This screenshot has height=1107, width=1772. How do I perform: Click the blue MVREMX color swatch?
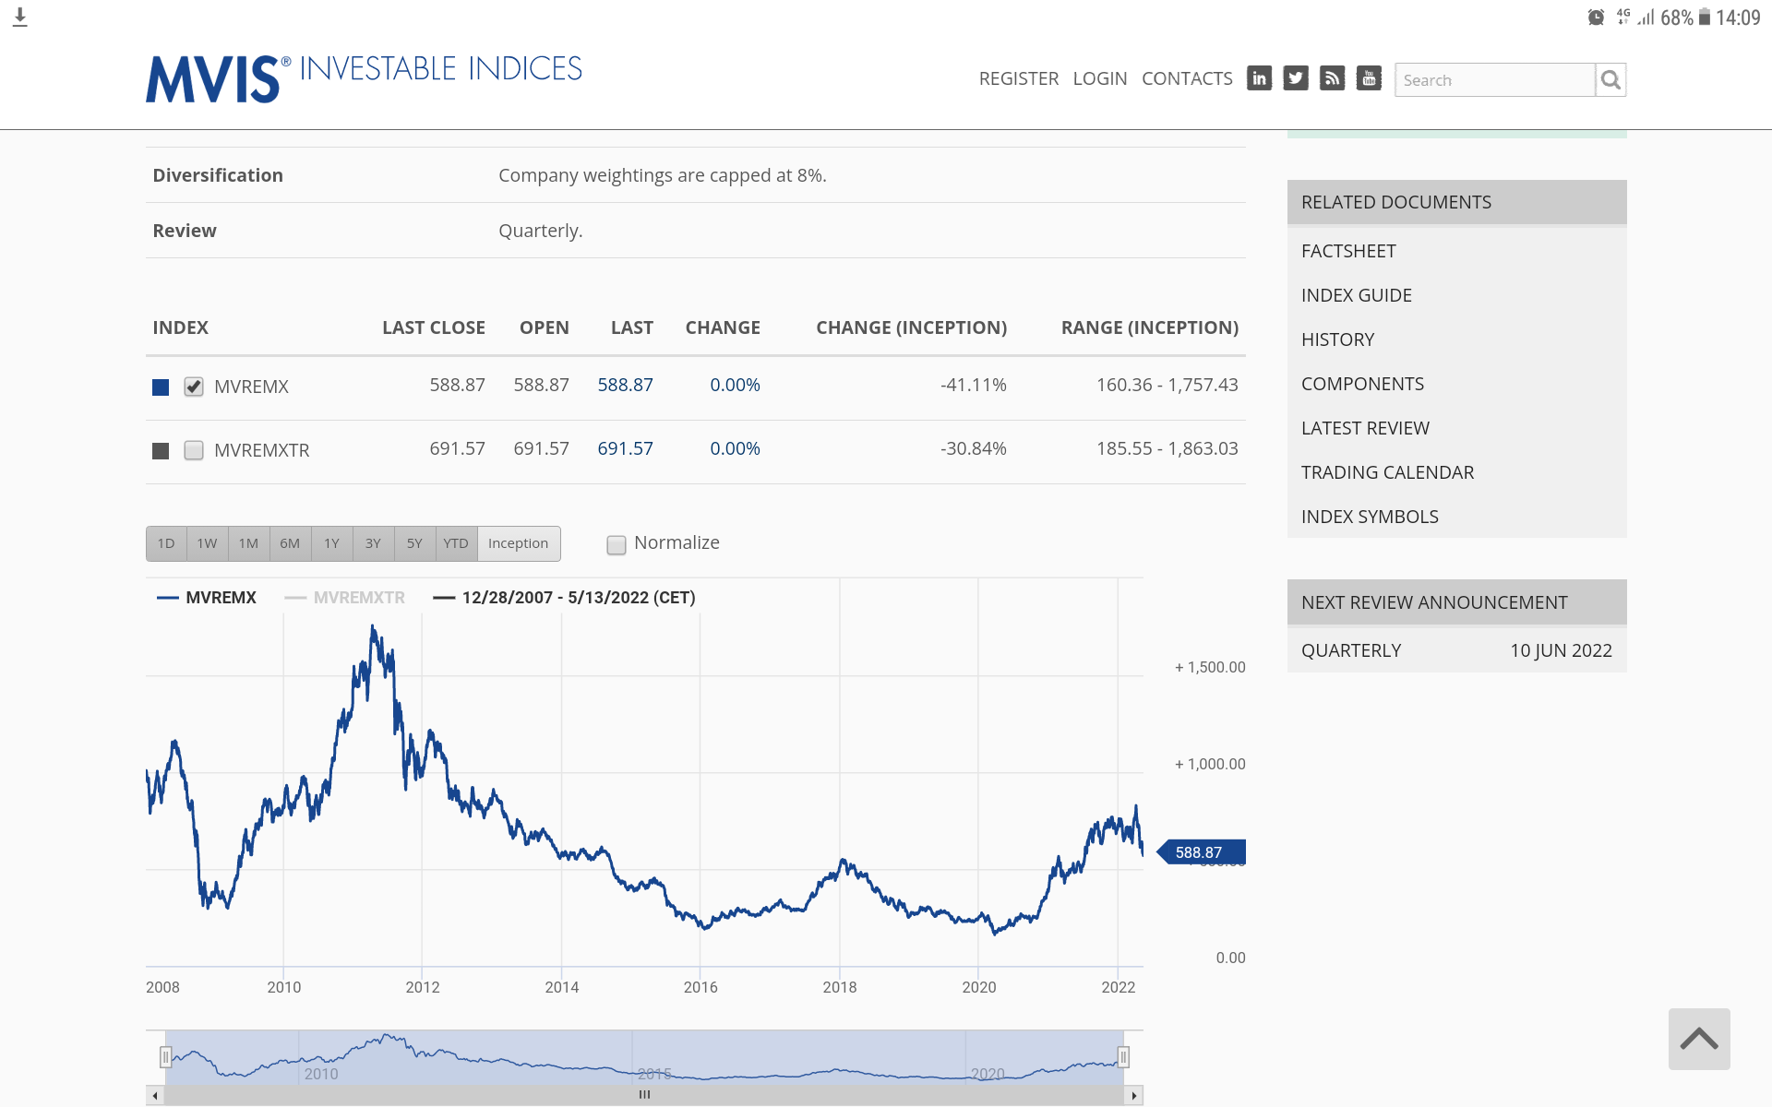pyautogui.click(x=161, y=387)
